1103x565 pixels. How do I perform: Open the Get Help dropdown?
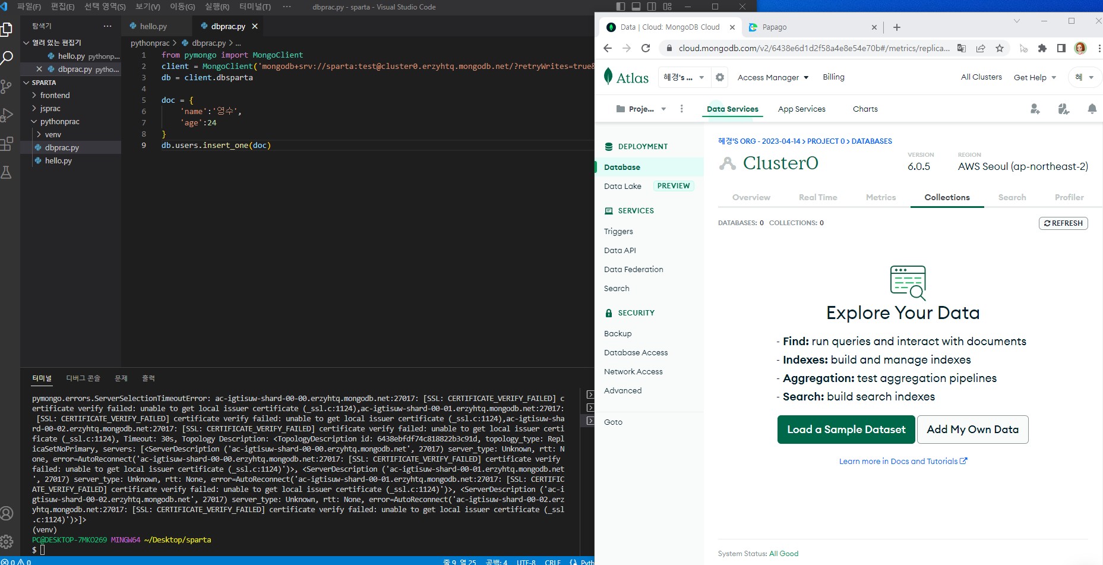click(x=1035, y=77)
